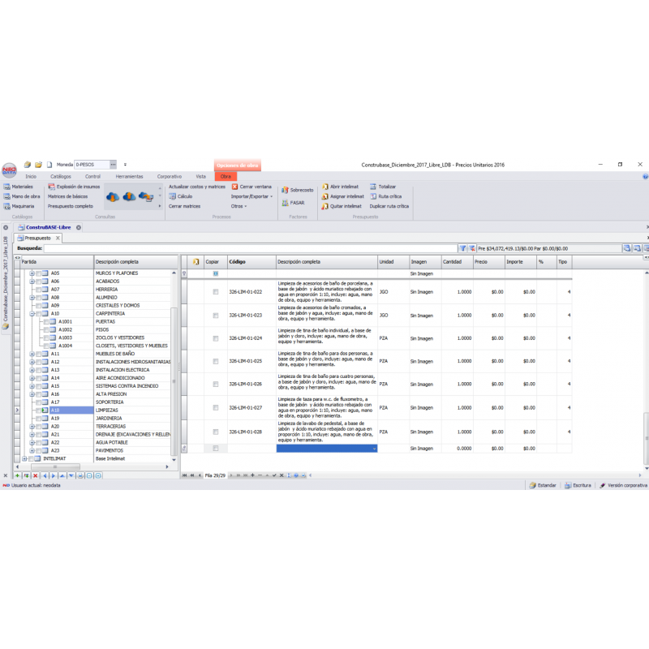Image resolution: width=649 pixels, height=649 pixels.
Task: Open the Importar/Exportar dropdown
Action: 251,196
